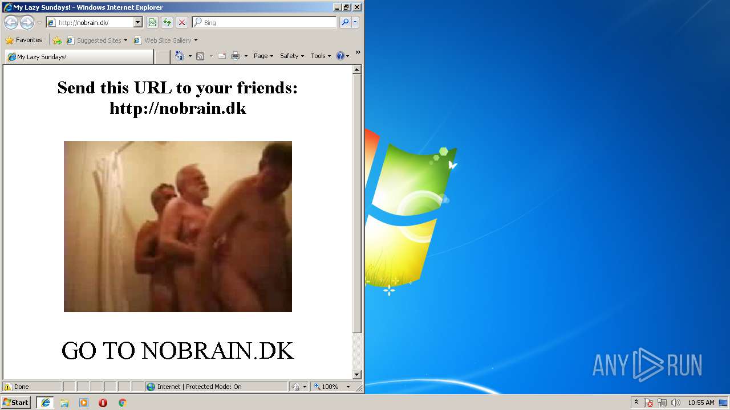Show more command bar items via chevron
This screenshot has height=410, width=730.
(358, 52)
